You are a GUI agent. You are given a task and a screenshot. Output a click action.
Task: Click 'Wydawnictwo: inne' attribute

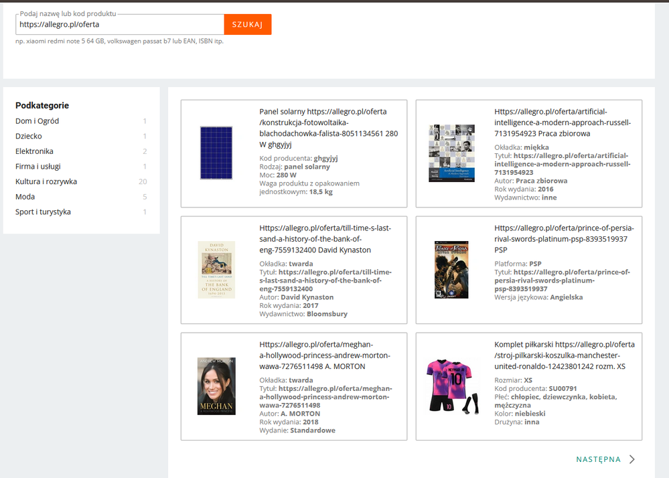click(526, 197)
